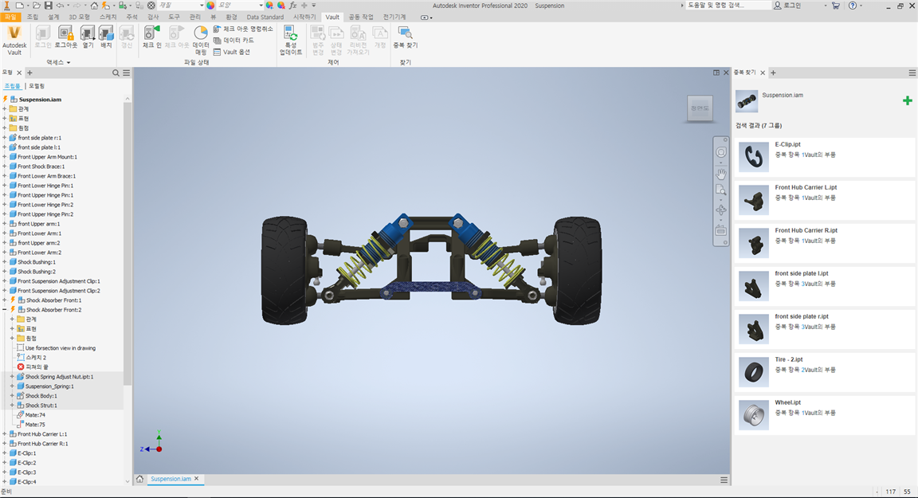This screenshot has height=498, width=918.
Task: Select the Wheel.ipt duplicate result
Action: pyautogui.click(x=825, y=415)
